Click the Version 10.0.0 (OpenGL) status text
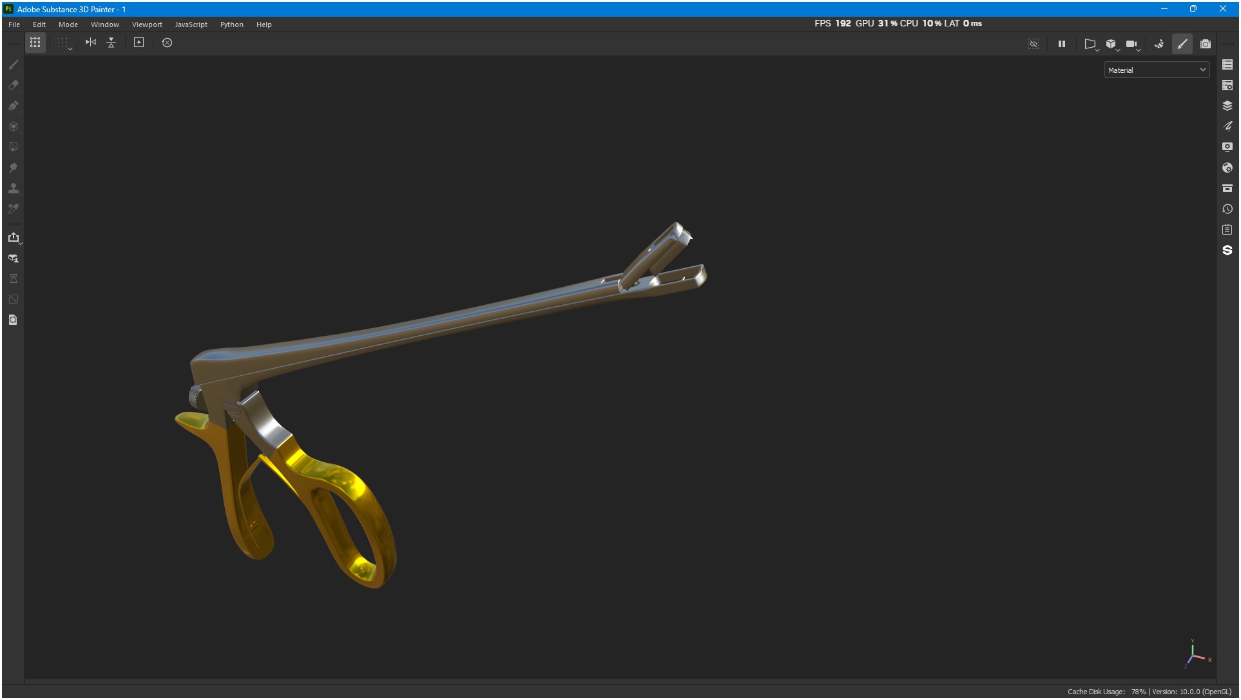 tap(1191, 692)
